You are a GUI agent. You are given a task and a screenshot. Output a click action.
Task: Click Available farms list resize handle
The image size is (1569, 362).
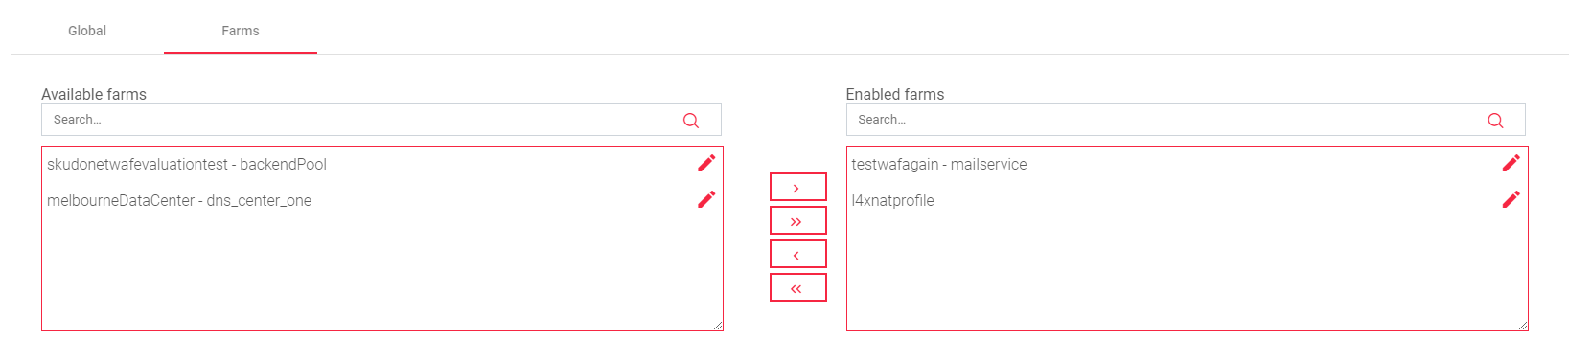718,326
